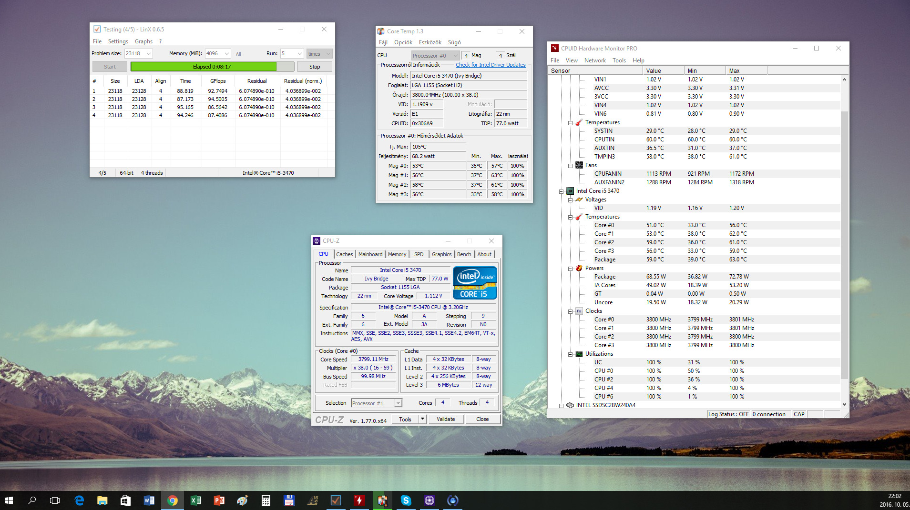
Task: Open the Graphs menu in LinX
Action: [x=143, y=41]
